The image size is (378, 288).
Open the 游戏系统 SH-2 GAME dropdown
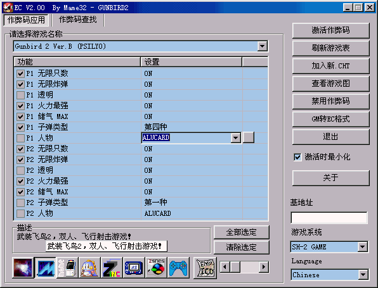tap(362, 247)
